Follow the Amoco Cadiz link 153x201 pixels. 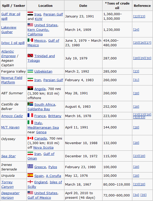(12, 116)
